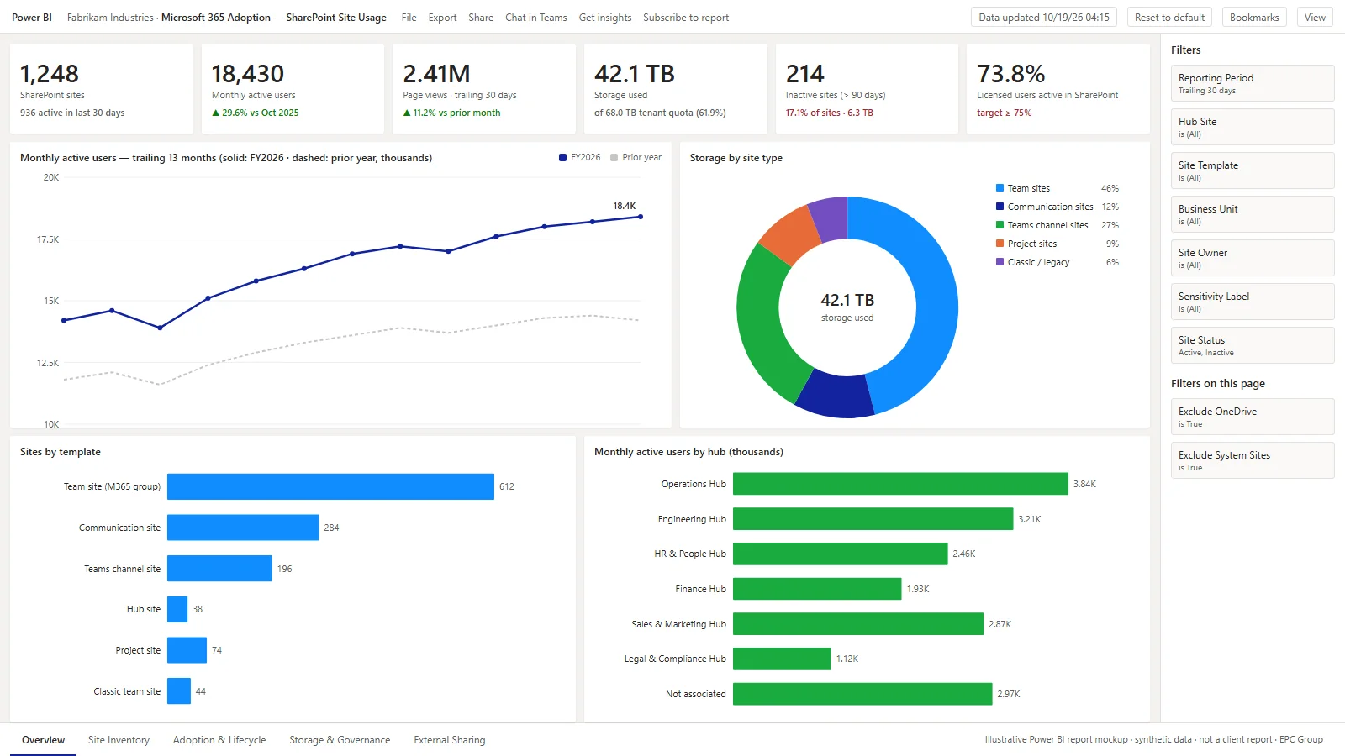This screenshot has height=756, width=1345.
Task: Switch to the Adoption & Lifecycle tab
Action: (219, 740)
